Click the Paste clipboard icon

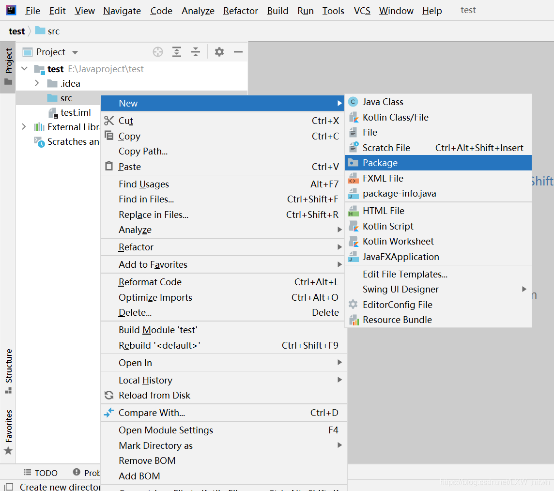click(x=109, y=166)
